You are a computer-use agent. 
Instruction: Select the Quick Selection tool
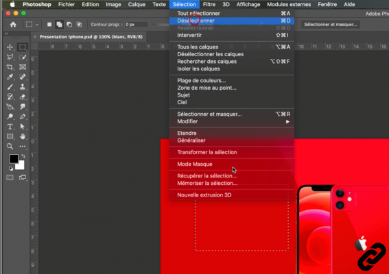tap(23, 58)
